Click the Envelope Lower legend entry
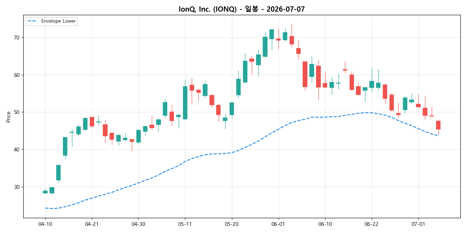The width and height of the screenshot is (466, 233). click(52, 21)
